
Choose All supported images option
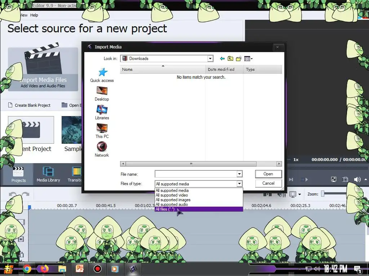[x=199, y=200]
